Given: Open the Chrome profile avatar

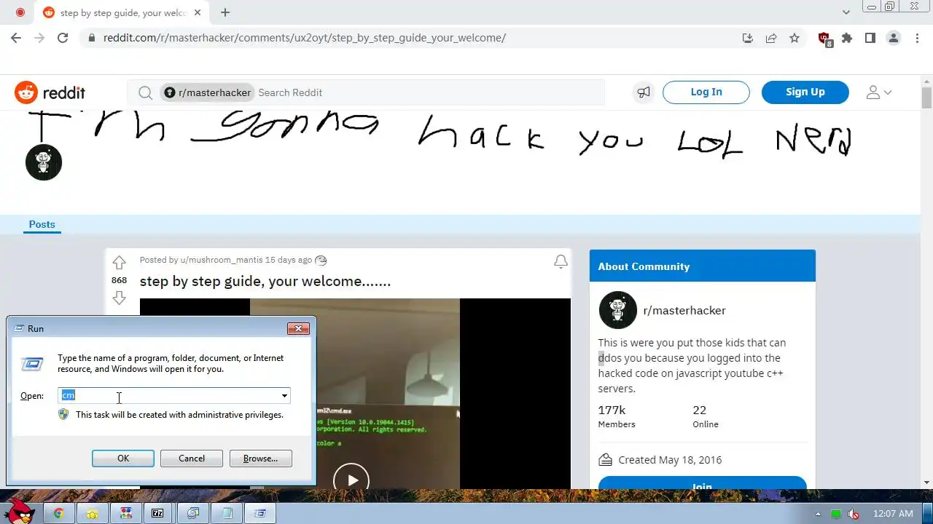Looking at the screenshot, I should point(894,38).
